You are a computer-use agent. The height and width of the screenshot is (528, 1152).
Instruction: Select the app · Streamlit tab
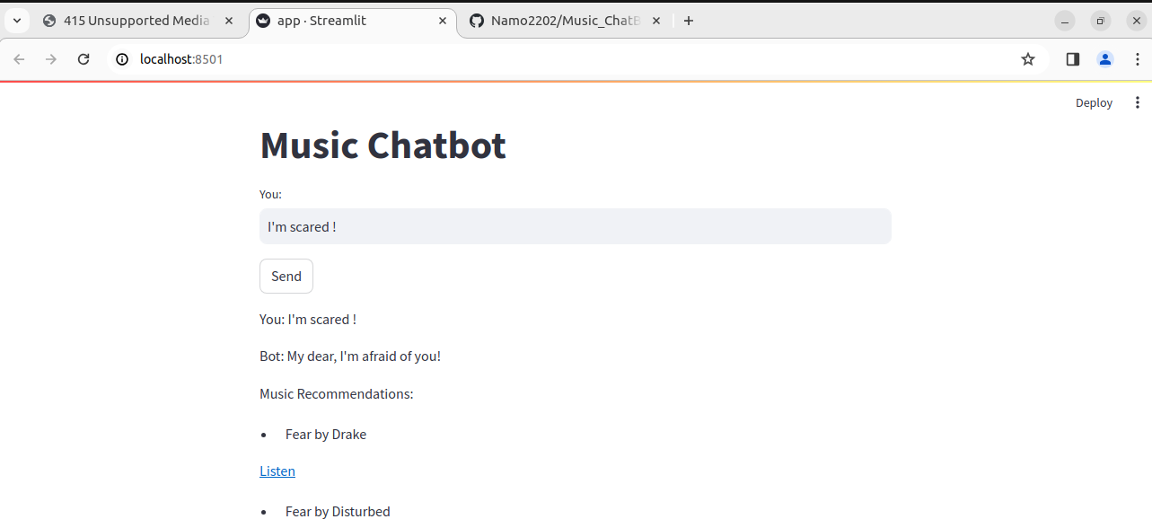click(354, 21)
